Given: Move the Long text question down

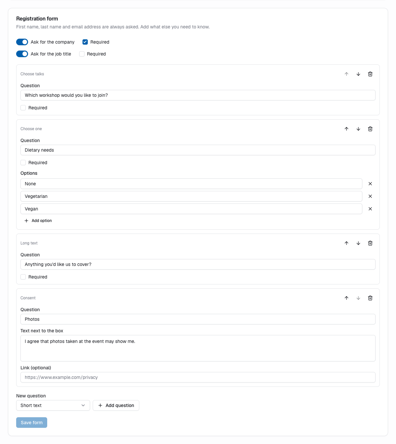Looking at the screenshot, I should tap(358, 243).
